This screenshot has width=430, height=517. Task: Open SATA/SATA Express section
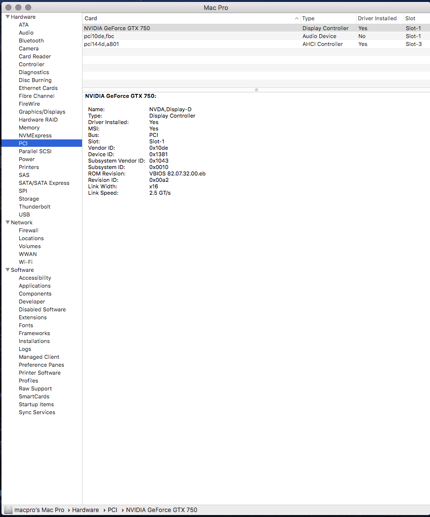(44, 183)
